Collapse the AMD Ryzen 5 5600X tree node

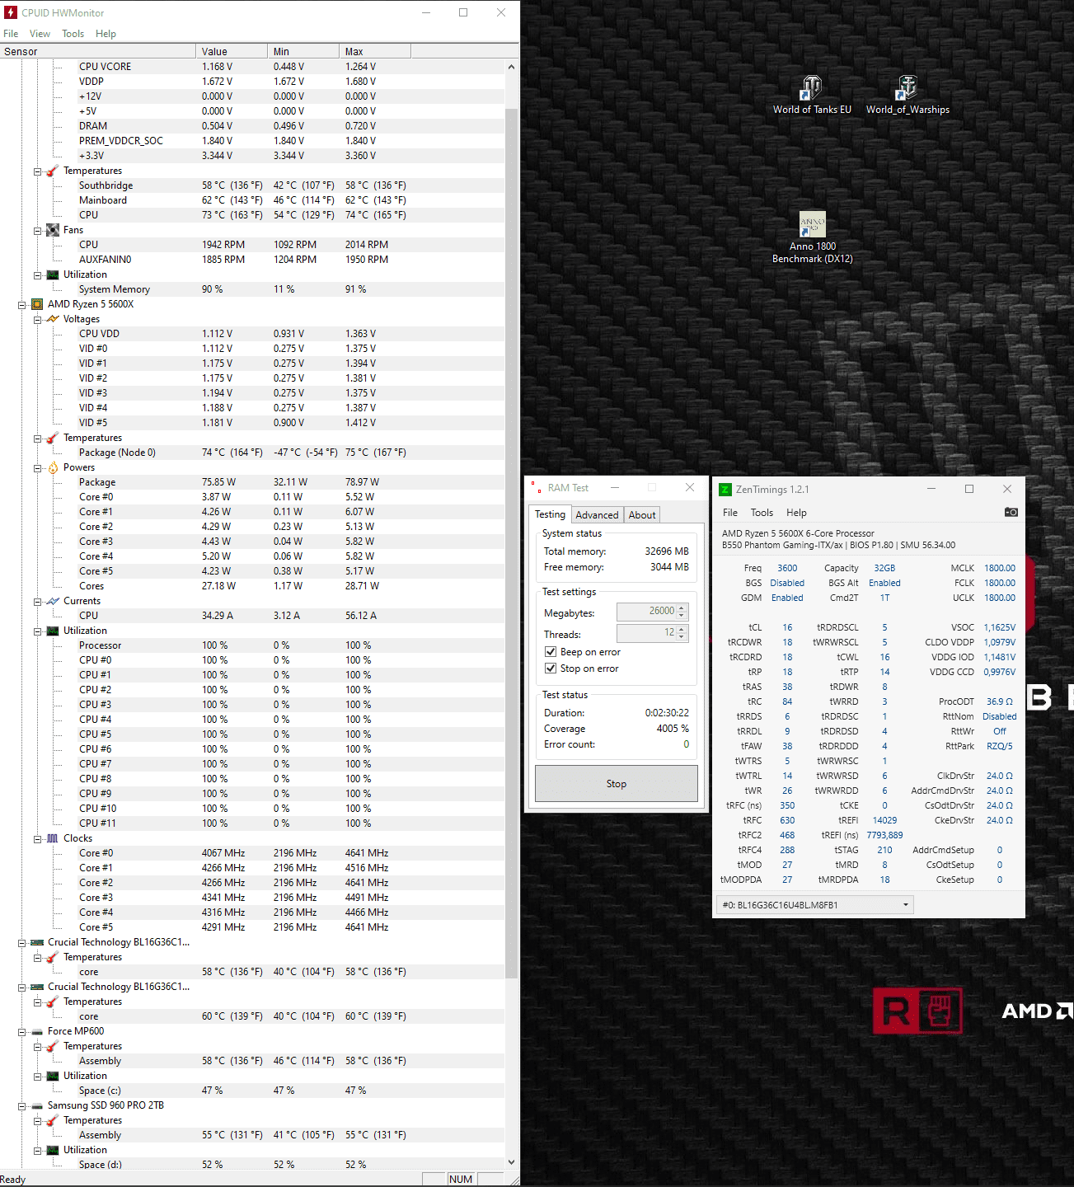pyautogui.click(x=22, y=304)
